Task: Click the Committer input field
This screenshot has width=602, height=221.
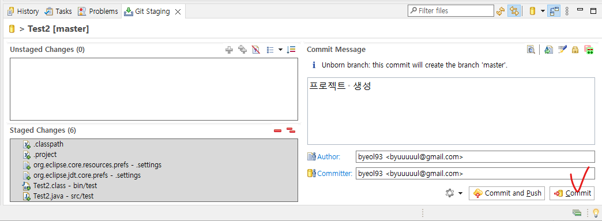Action: point(475,173)
